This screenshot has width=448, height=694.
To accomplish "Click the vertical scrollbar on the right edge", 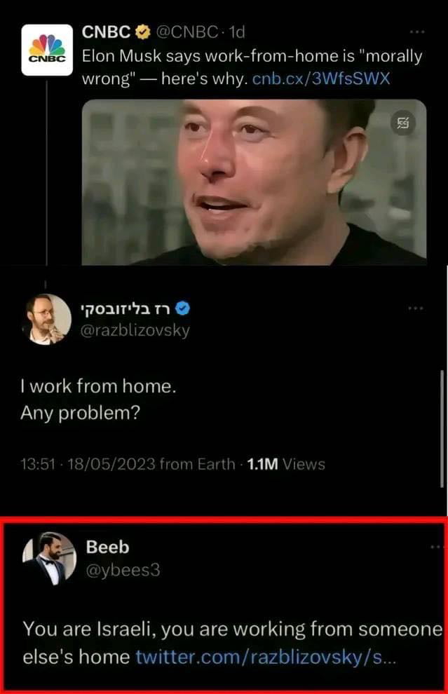I will (442, 428).
